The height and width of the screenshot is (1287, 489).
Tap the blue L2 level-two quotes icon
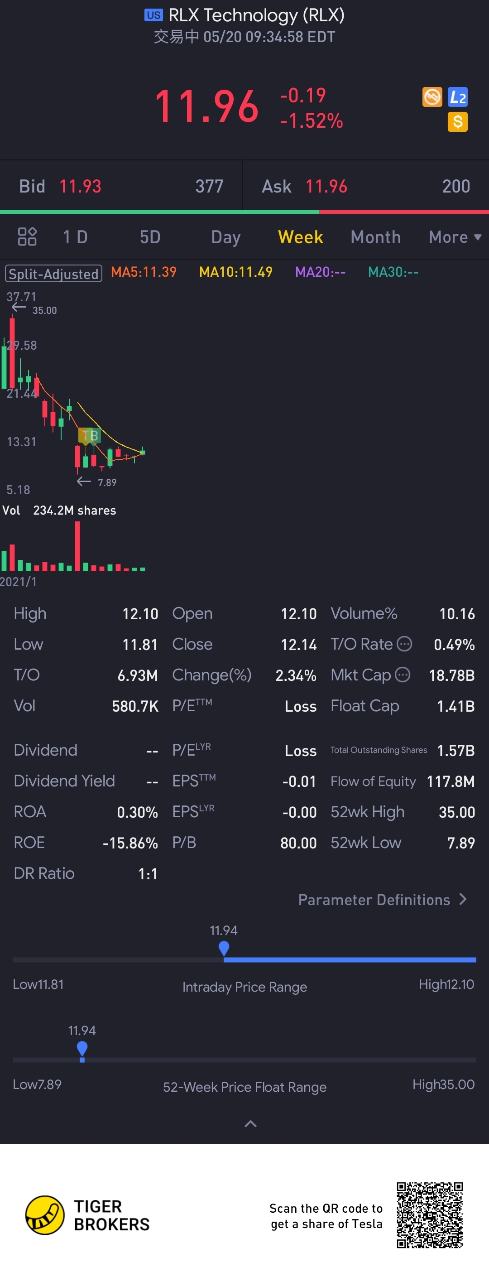(x=458, y=97)
